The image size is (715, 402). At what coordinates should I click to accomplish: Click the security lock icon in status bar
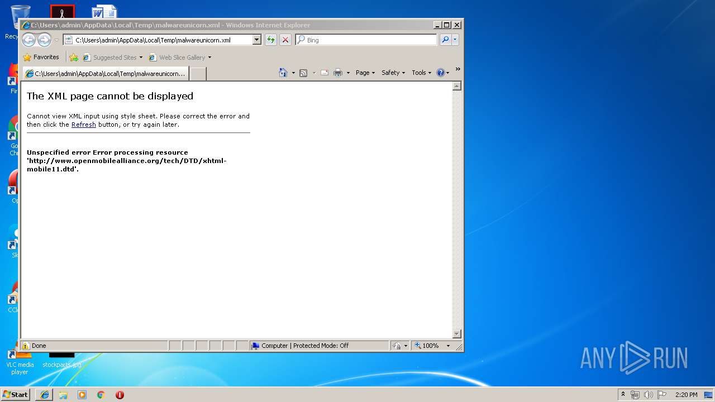coord(397,346)
